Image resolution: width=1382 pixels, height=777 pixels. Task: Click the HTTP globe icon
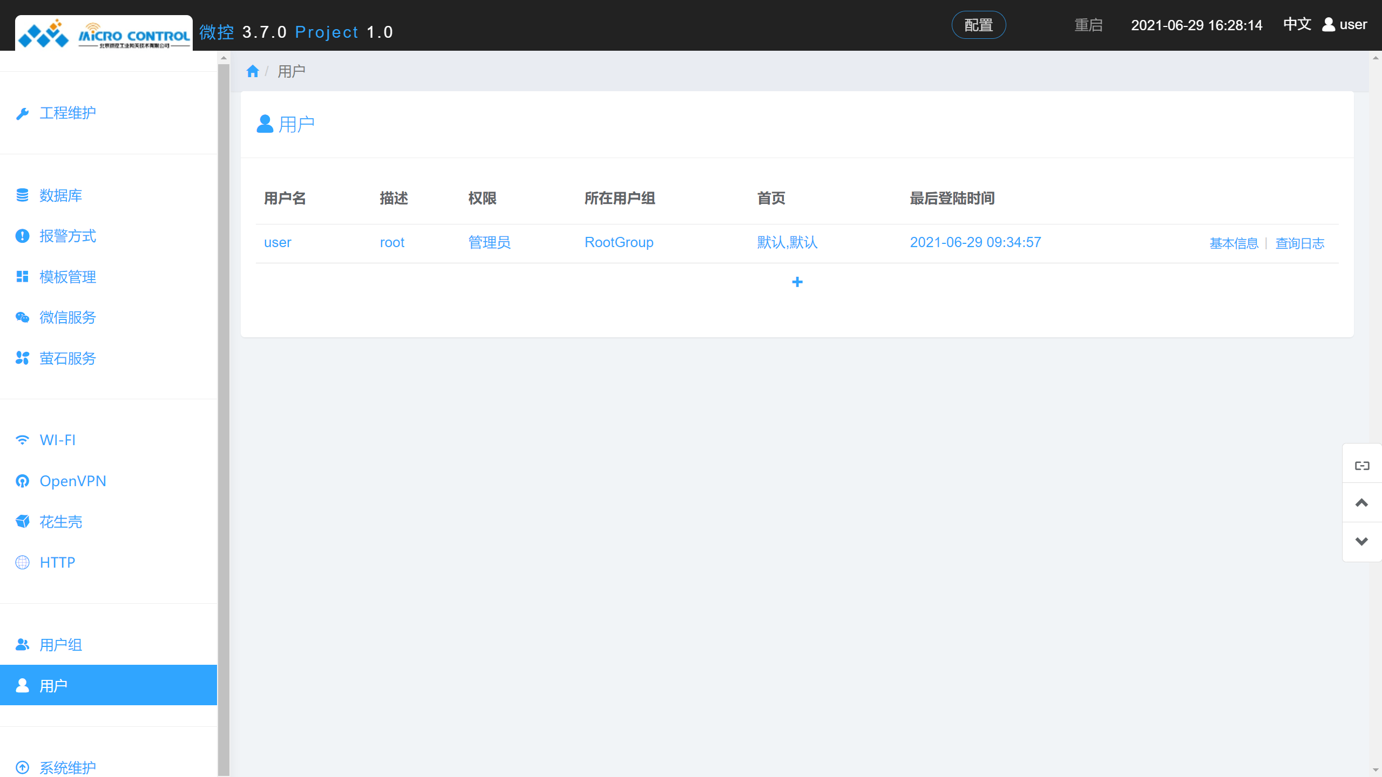(22, 562)
